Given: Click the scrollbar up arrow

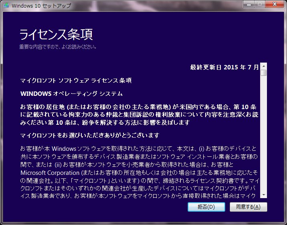Looking at the screenshot, I should click(x=264, y=66).
